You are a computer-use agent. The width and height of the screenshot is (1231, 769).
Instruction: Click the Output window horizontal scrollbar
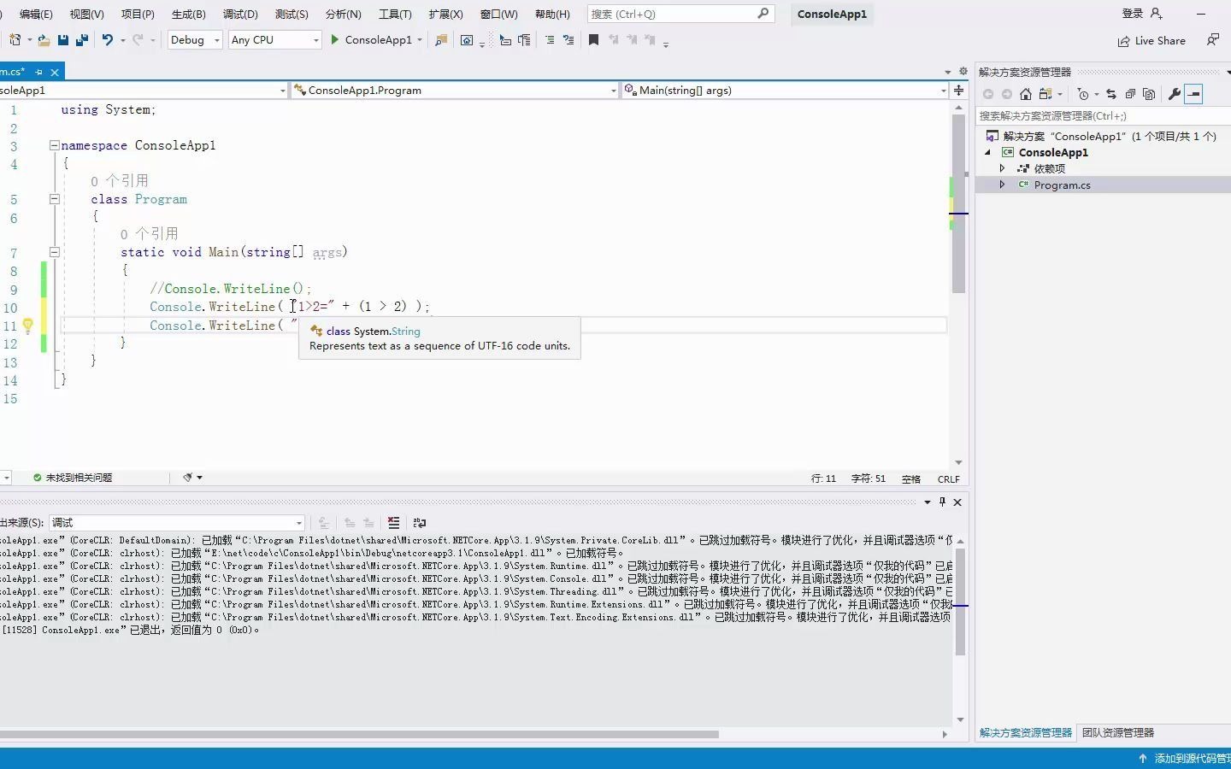tap(359, 734)
